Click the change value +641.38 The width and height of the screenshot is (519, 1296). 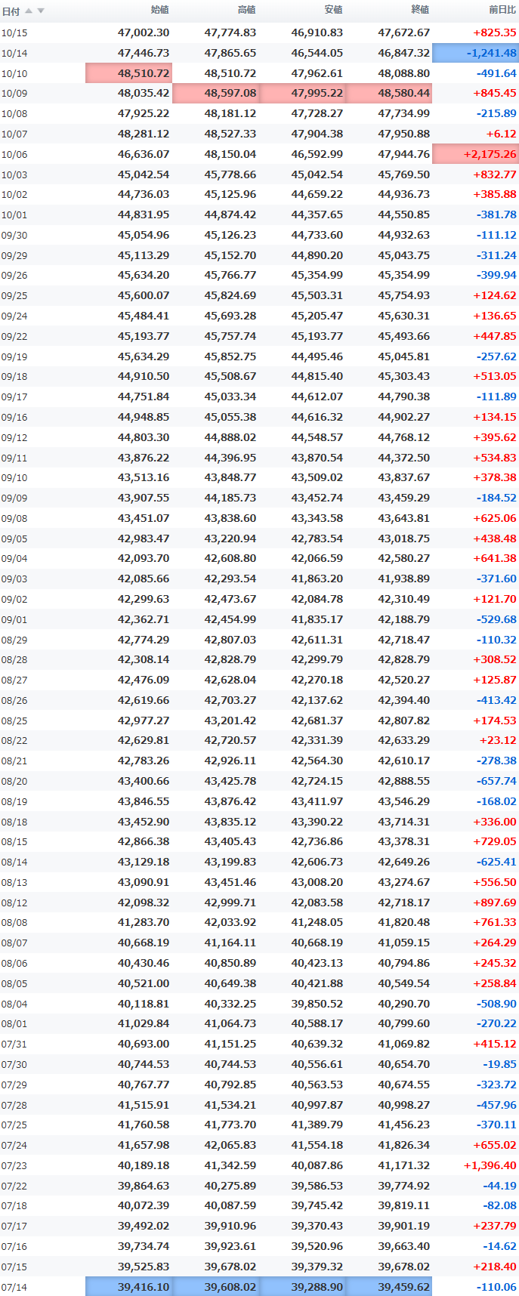(x=495, y=558)
